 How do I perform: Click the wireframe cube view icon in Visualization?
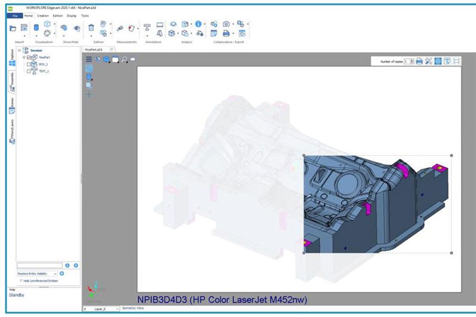pos(47,24)
